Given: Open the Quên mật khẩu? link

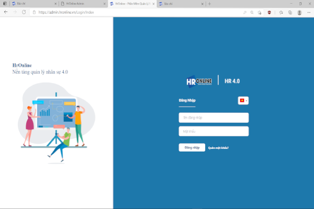Looking at the screenshot, I should click(218, 148).
